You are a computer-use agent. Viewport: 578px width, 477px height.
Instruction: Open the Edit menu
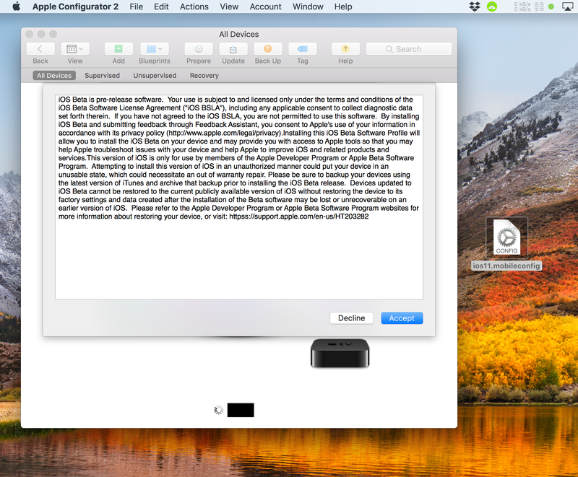point(161,6)
